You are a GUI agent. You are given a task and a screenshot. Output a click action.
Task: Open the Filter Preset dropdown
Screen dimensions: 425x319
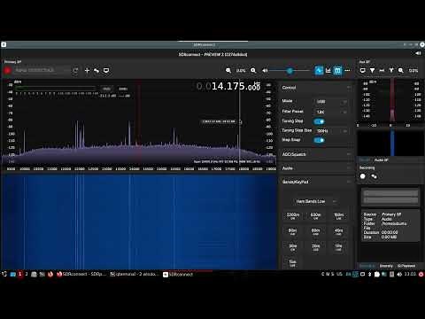[x=331, y=112]
